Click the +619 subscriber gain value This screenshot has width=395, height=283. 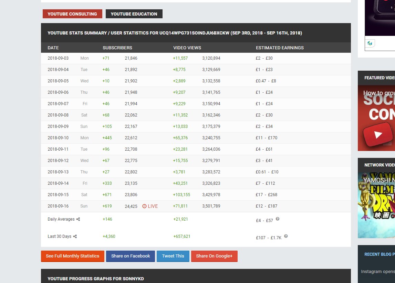pyautogui.click(x=107, y=206)
